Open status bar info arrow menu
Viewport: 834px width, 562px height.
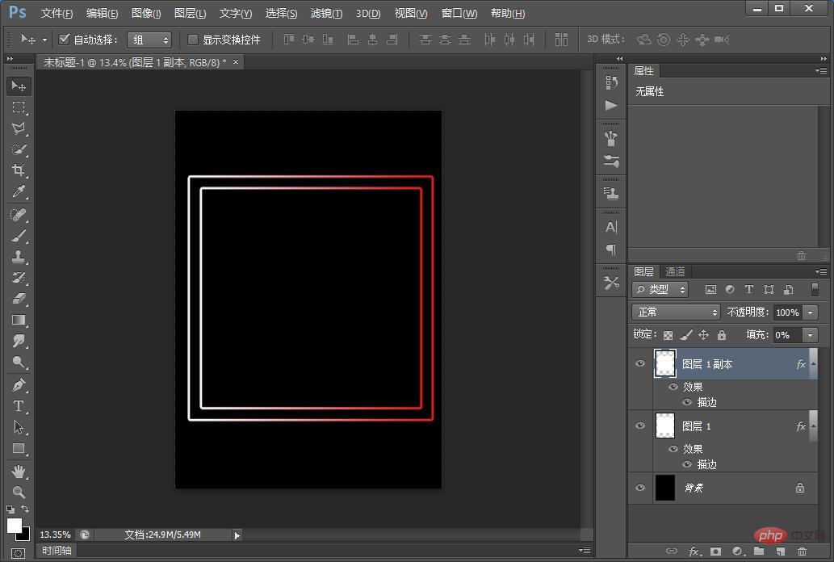pos(237,535)
